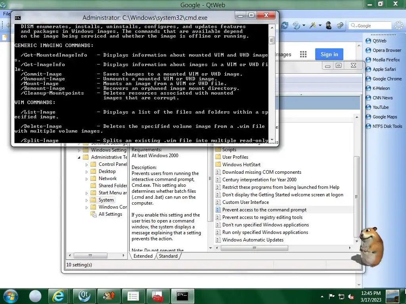Open Opera Browser bookmark

click(x=383, y=50)
